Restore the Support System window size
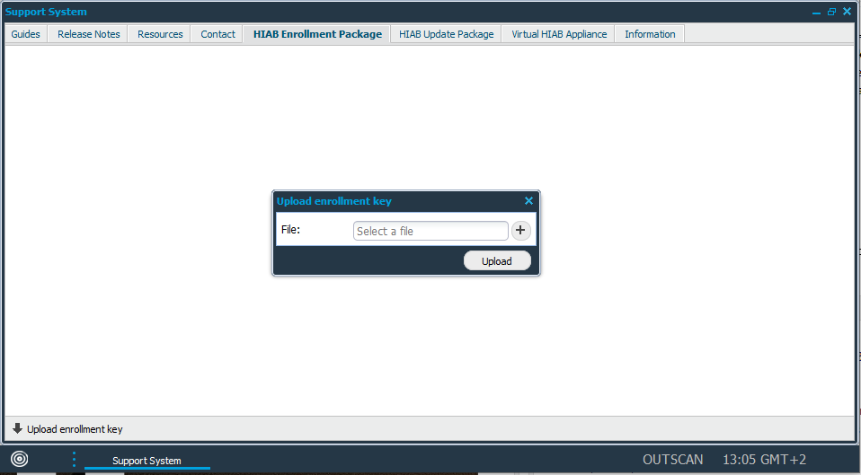Image resolution: width=861 pixels, height=475 pixels. coord(831,13)
